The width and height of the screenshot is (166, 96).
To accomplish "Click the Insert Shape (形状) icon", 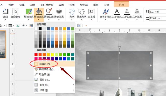I will (x=72, y=11).
